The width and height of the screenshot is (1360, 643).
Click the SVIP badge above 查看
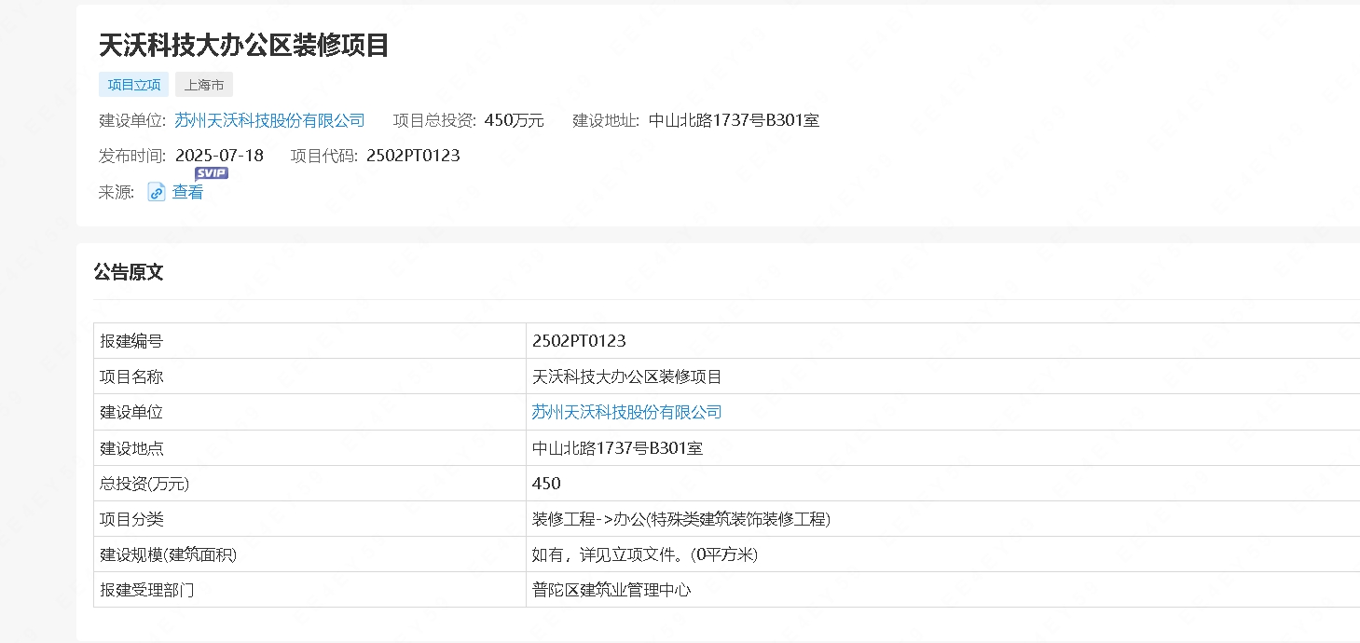click(212, 173)
